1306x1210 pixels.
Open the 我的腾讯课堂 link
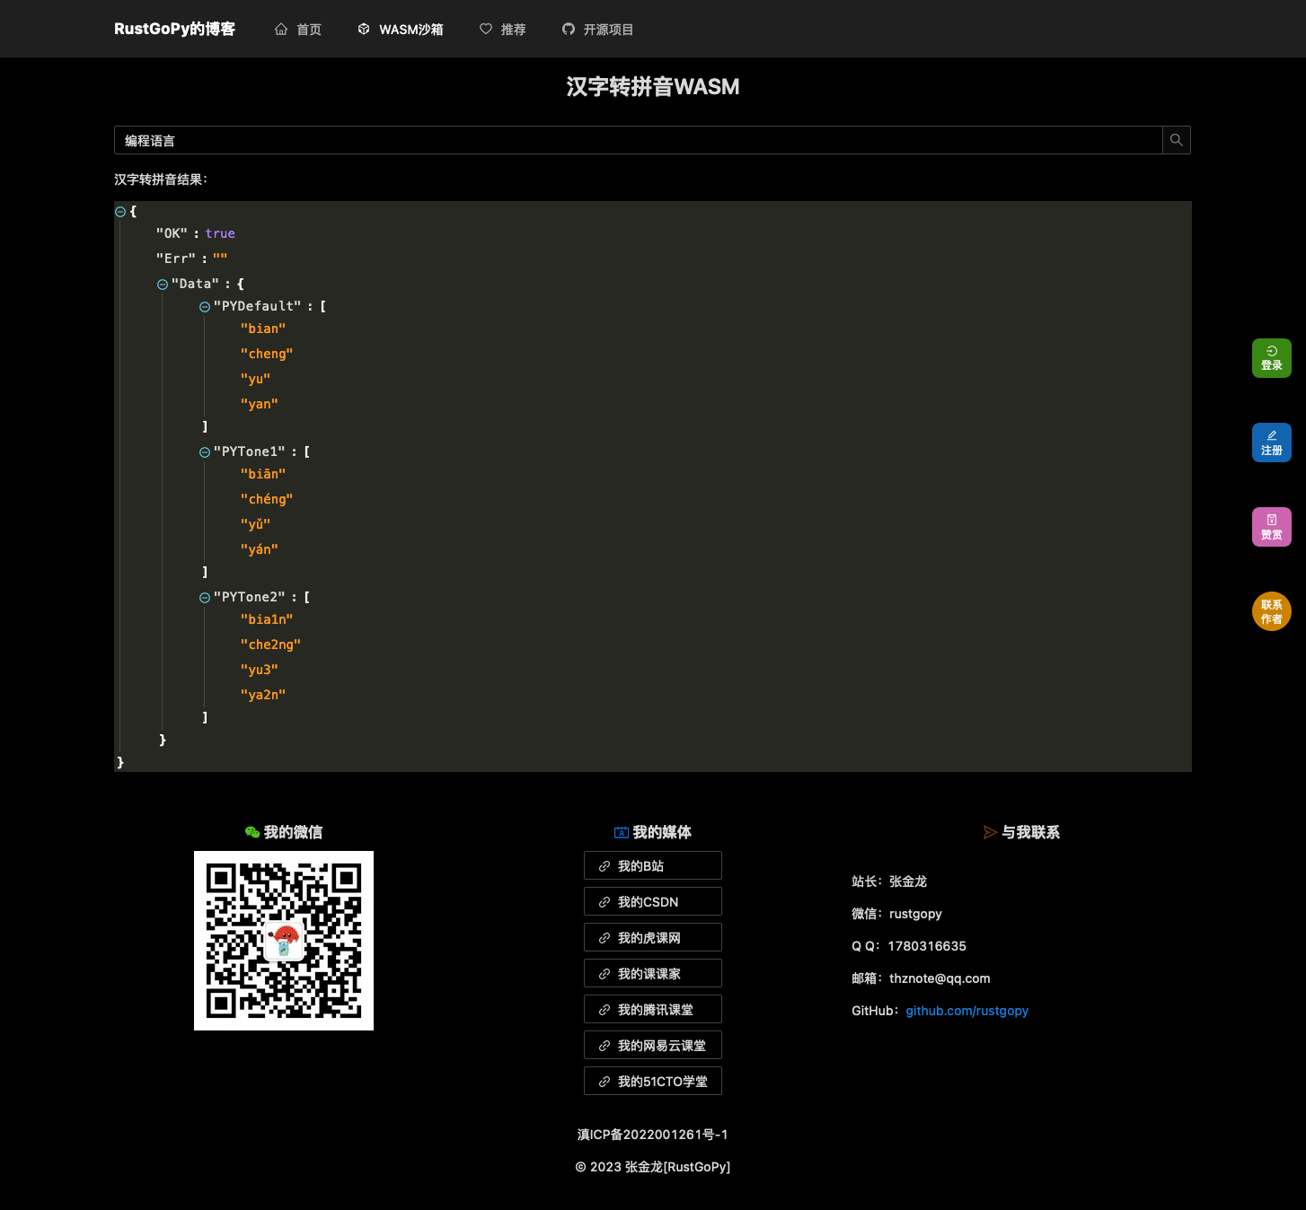653,1009
